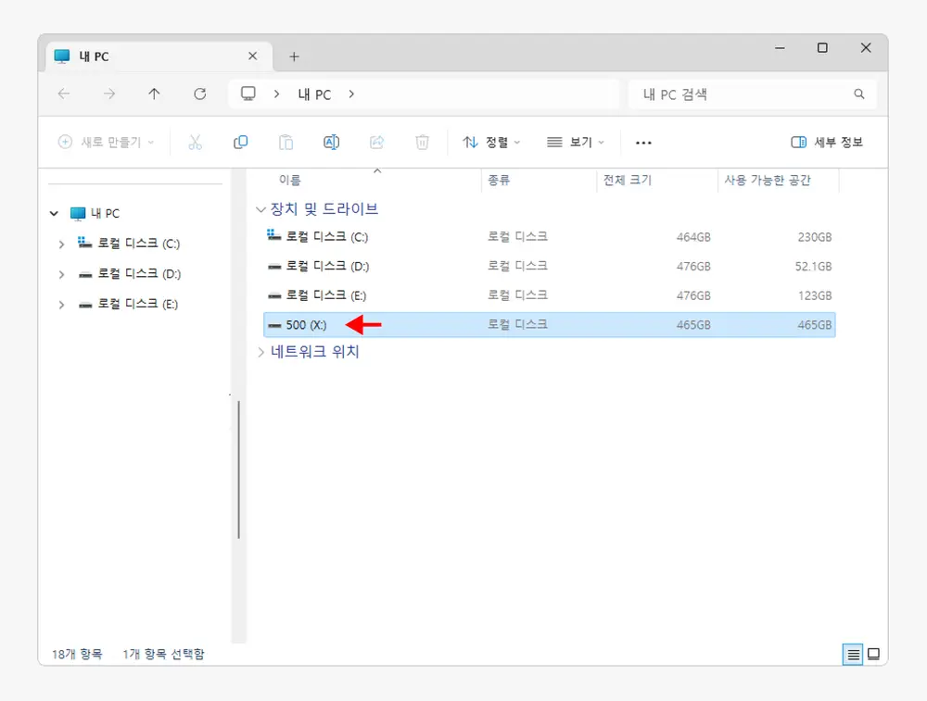
Task: Refresh the current folder view
Action: coord(199,94)
